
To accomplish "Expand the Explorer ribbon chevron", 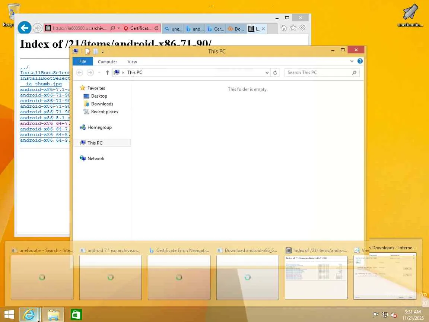I will coord(352,61).
